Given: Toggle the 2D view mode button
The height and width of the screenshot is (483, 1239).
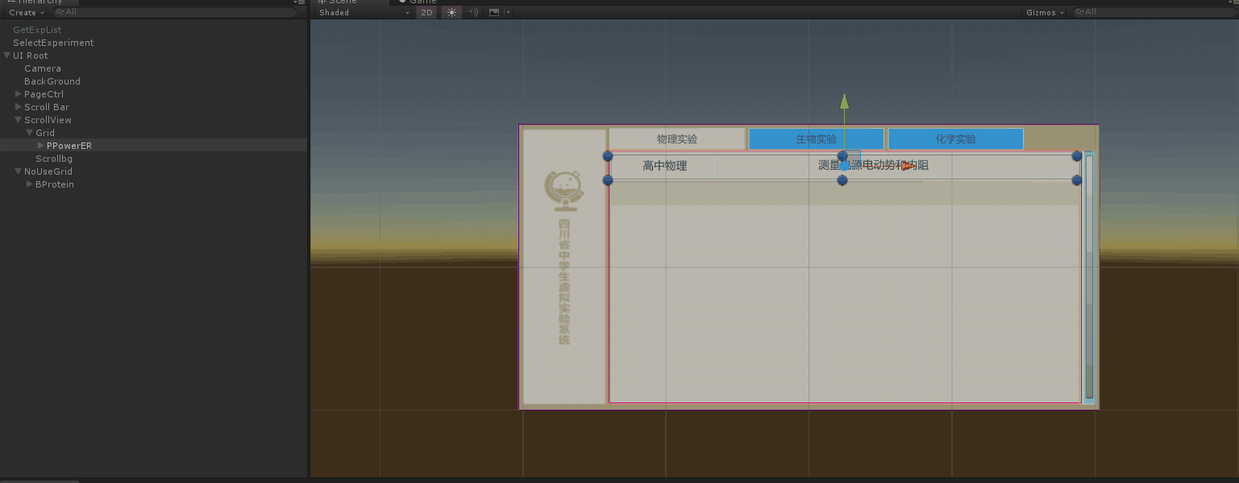Looking at the screenshot, I should tap(426, 12).
